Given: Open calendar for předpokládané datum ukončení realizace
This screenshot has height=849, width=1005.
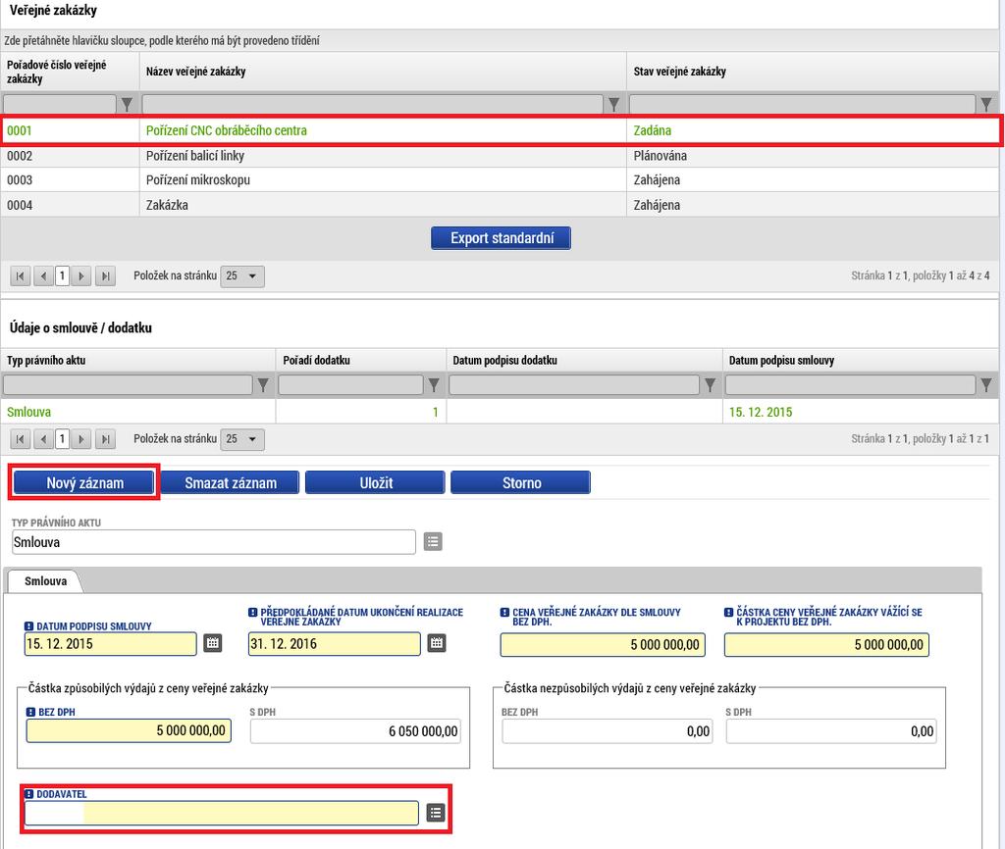Looking at the screenshot, I should coord(437,643).
